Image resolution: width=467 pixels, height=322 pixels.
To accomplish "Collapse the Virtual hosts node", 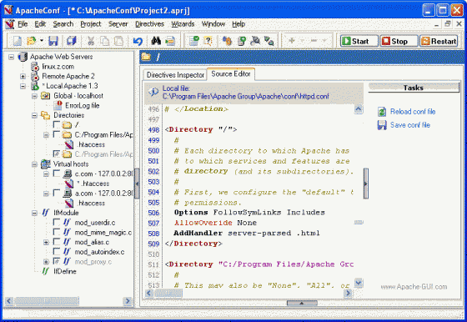I will tap(34, 164).
